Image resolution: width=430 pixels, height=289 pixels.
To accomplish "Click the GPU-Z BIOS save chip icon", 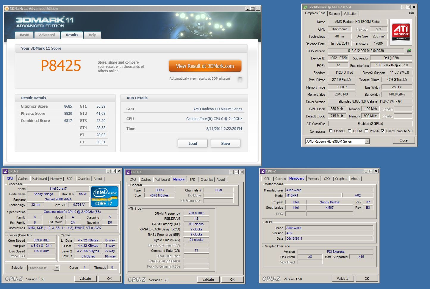I will pos(409,51).
